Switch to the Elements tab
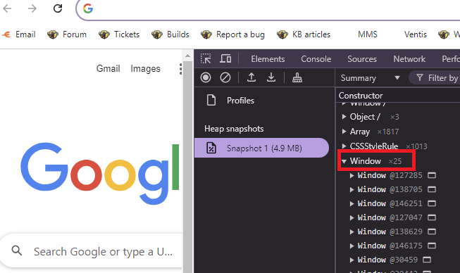The height and width of the screenshot is (273, 460). [x=268, y=59]
